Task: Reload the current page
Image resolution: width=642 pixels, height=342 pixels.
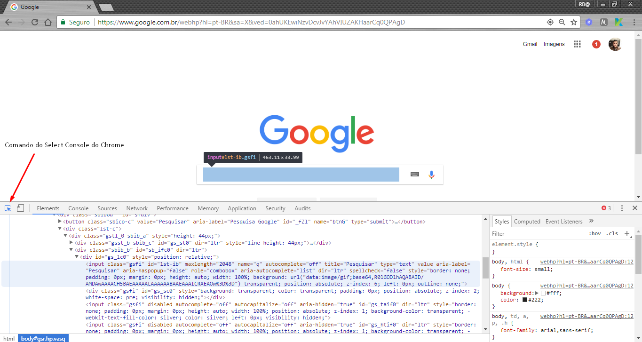Action: click(x=35, y=22)
